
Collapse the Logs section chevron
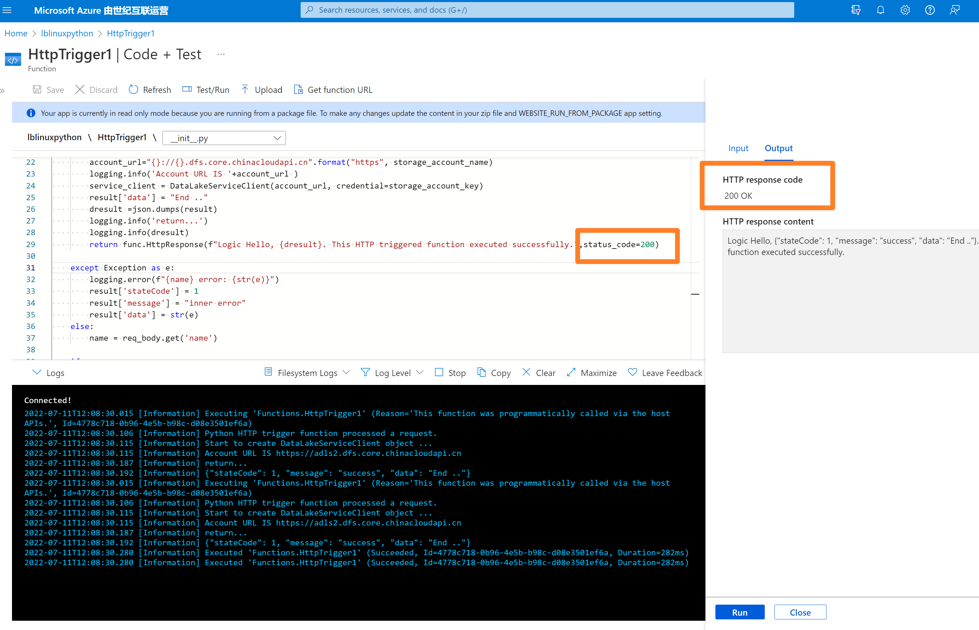point(37,372)
